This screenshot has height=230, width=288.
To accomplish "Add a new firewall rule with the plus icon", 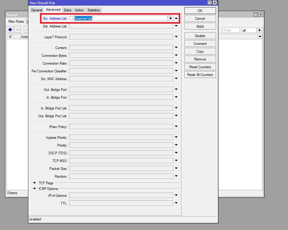I will (x=10, y=29).
